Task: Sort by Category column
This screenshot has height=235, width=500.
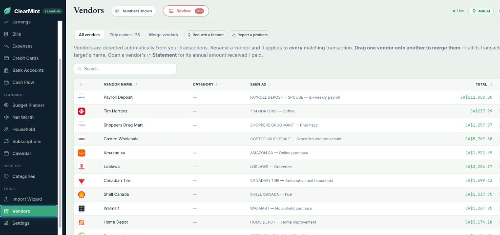Action: tap(206, 85)
